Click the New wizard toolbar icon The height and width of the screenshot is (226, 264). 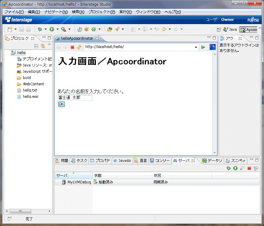pyautogui.click(x=10, y=29)
